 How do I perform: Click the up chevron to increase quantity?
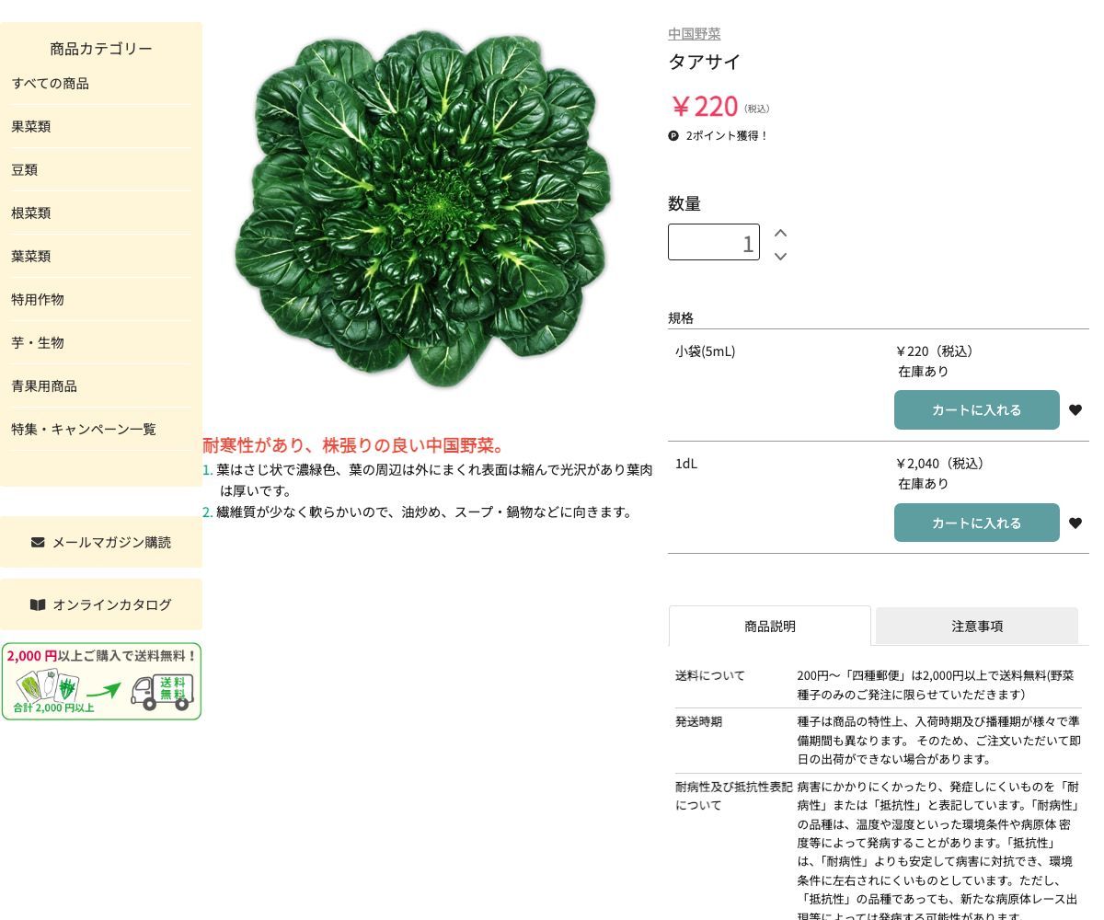[x=779, y=233]
